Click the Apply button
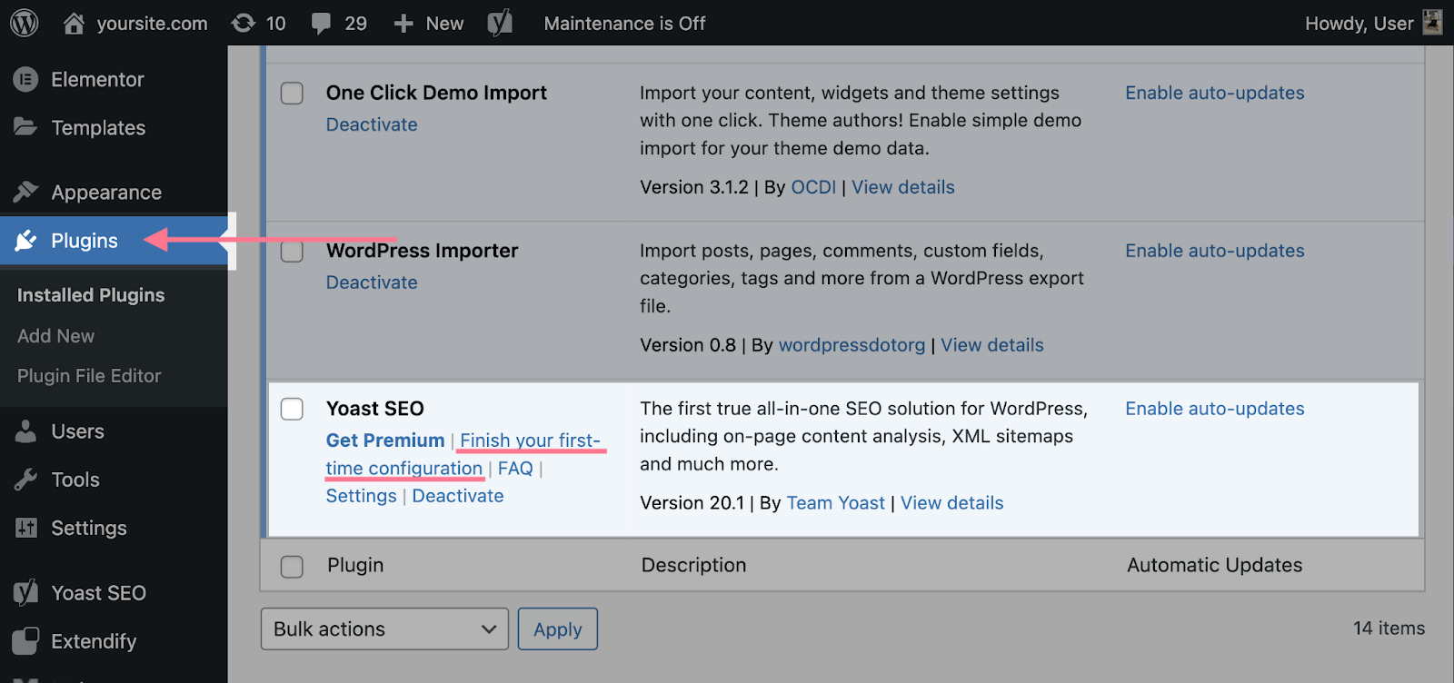Screen dimensions: 1454x683 click(558, 629)
